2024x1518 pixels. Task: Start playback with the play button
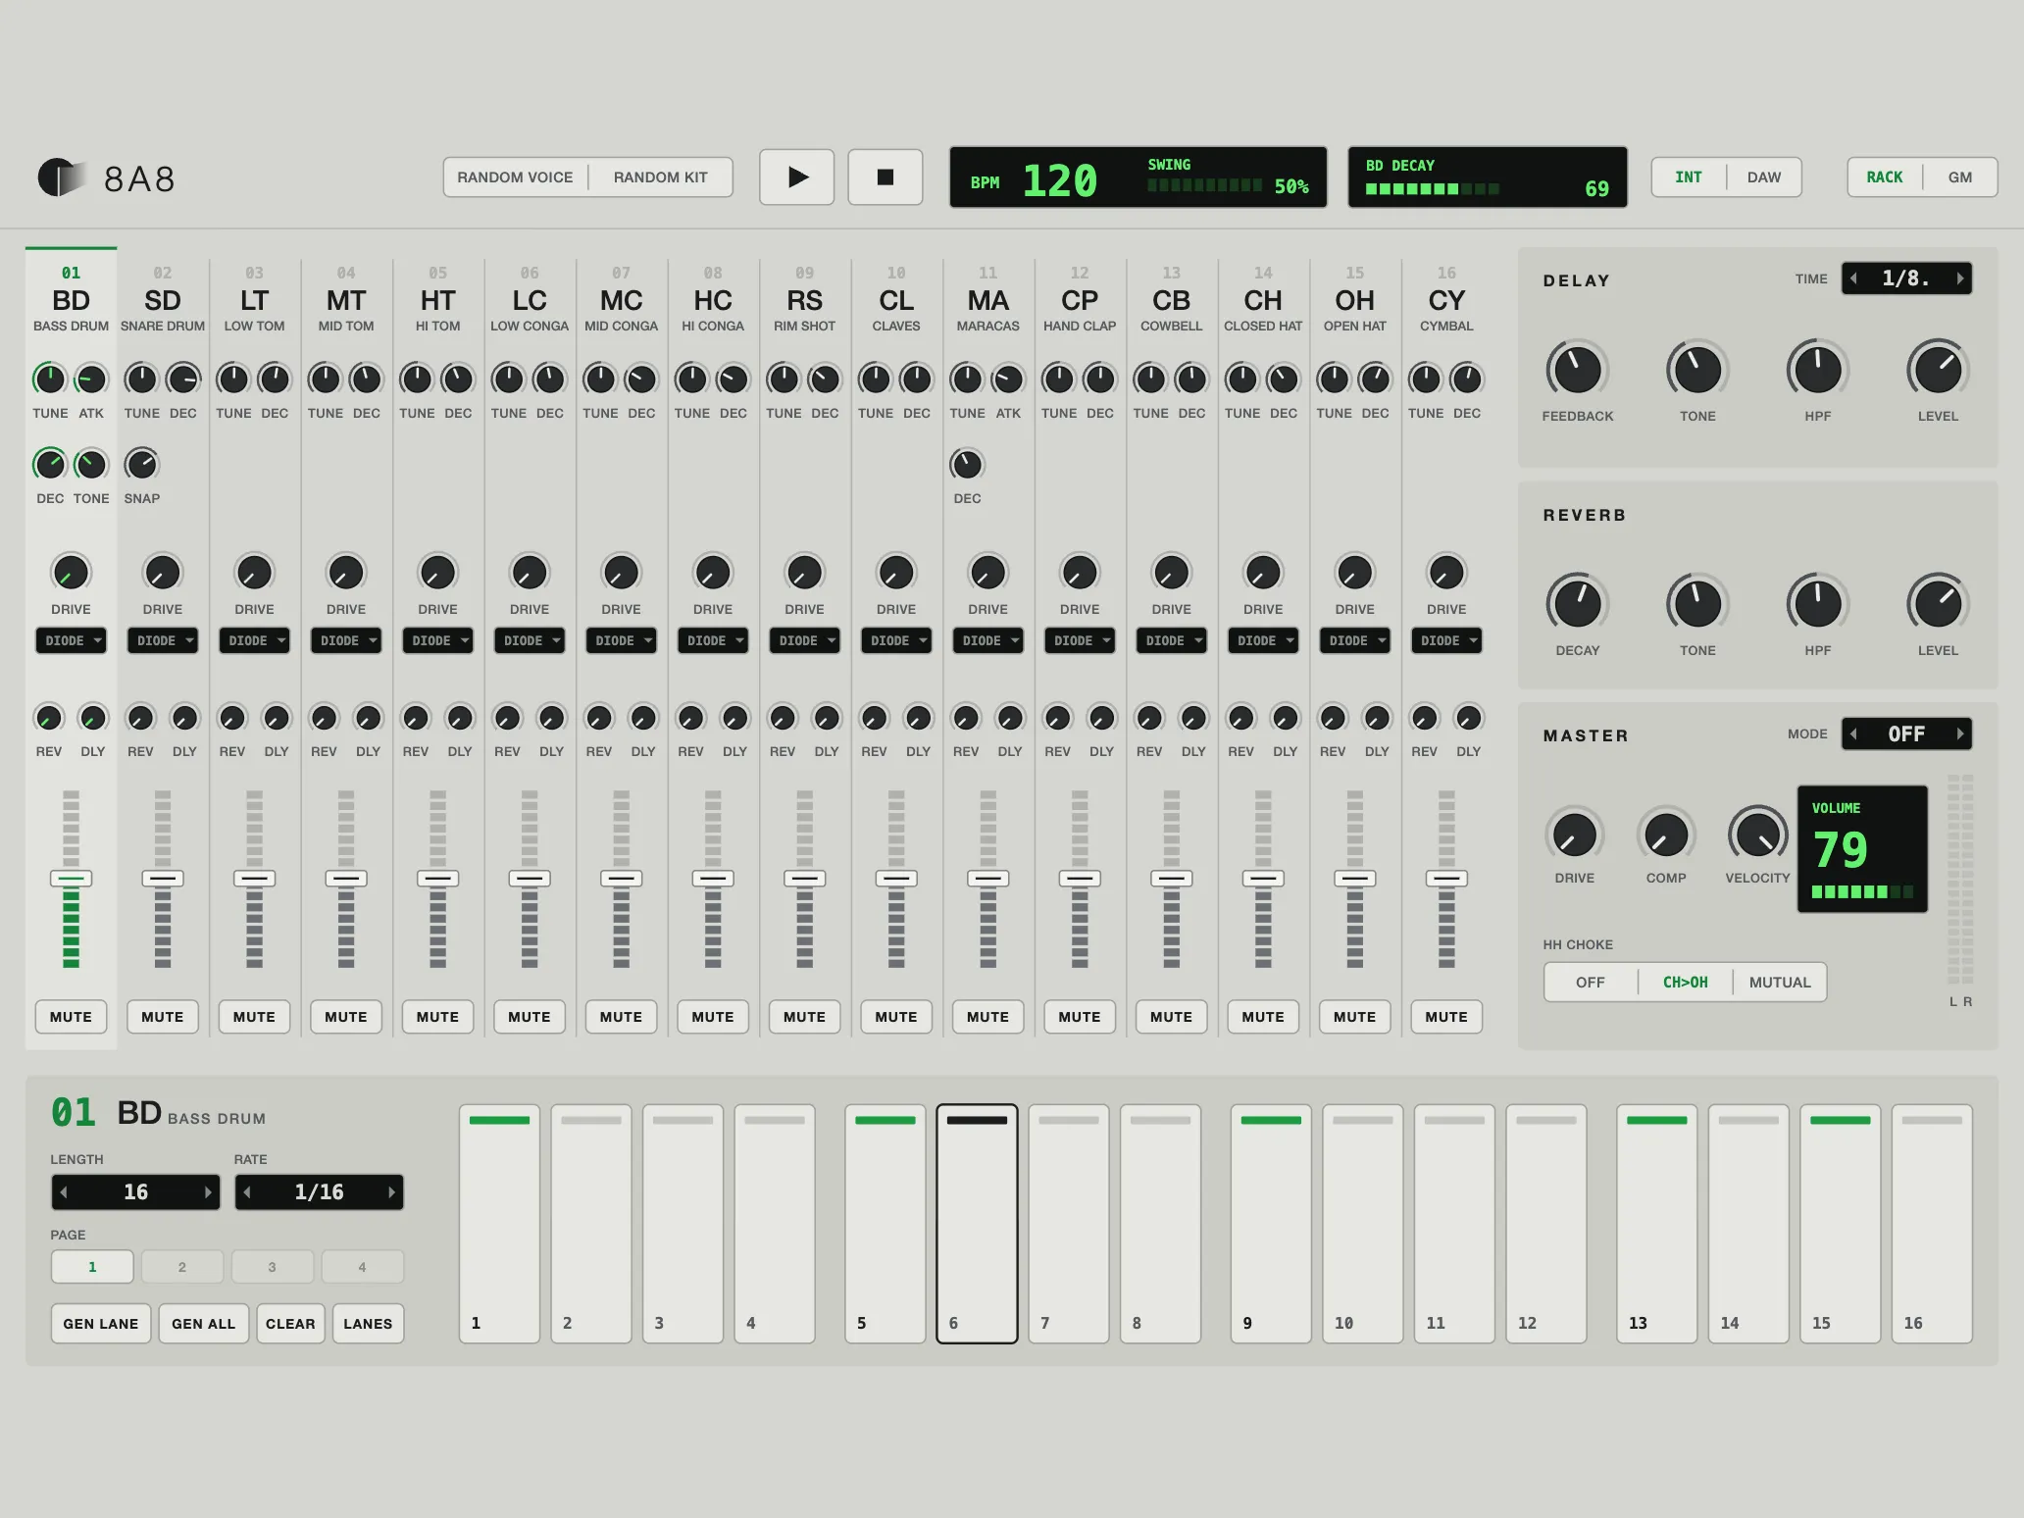coord(796,177)
